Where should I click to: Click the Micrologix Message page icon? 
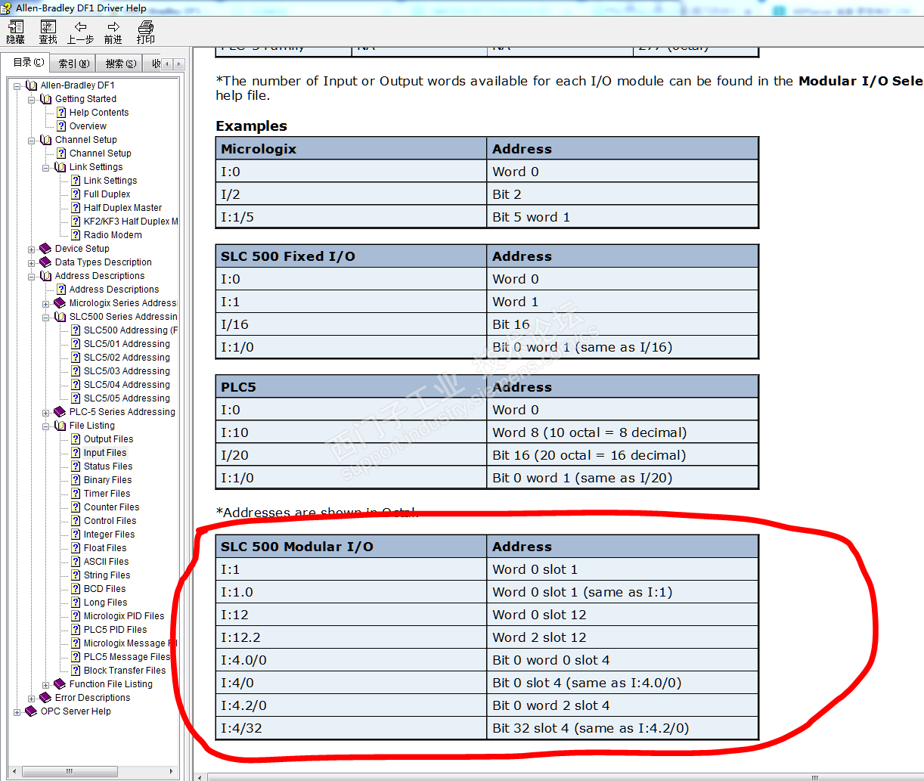[76, 643]
